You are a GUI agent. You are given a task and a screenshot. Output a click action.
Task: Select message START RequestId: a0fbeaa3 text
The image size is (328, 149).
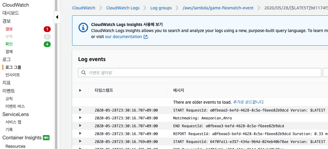[249, 110]
